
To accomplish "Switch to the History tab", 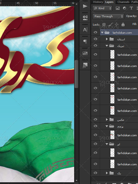I will click(98, 2).
